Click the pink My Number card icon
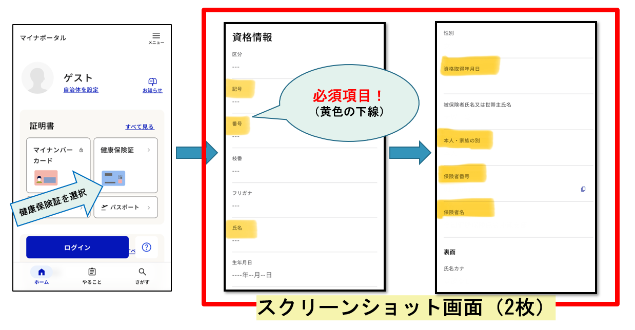635x330 pixels. coord(46,178)
